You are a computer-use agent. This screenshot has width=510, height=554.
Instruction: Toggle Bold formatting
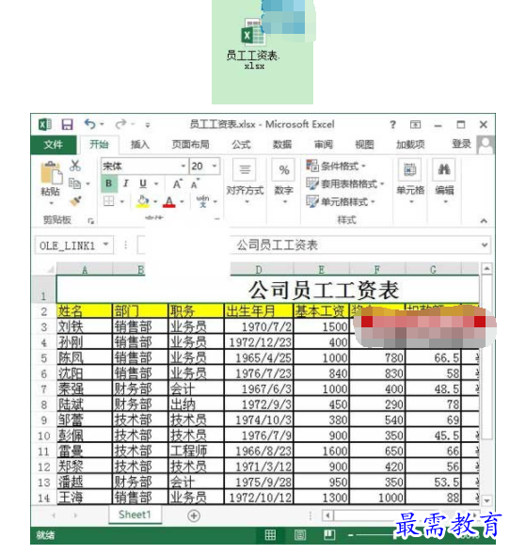(109, 183)
